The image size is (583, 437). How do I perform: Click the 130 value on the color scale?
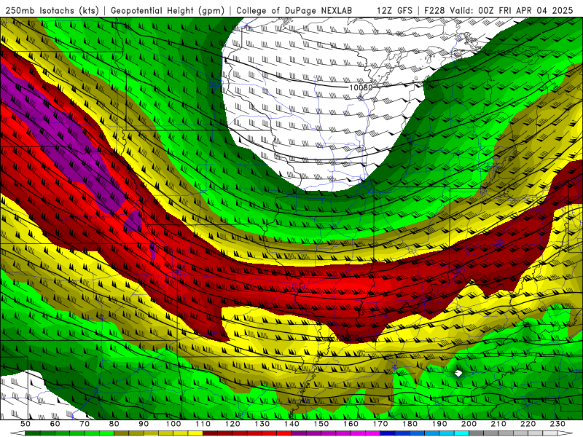[x=262, y=424]
